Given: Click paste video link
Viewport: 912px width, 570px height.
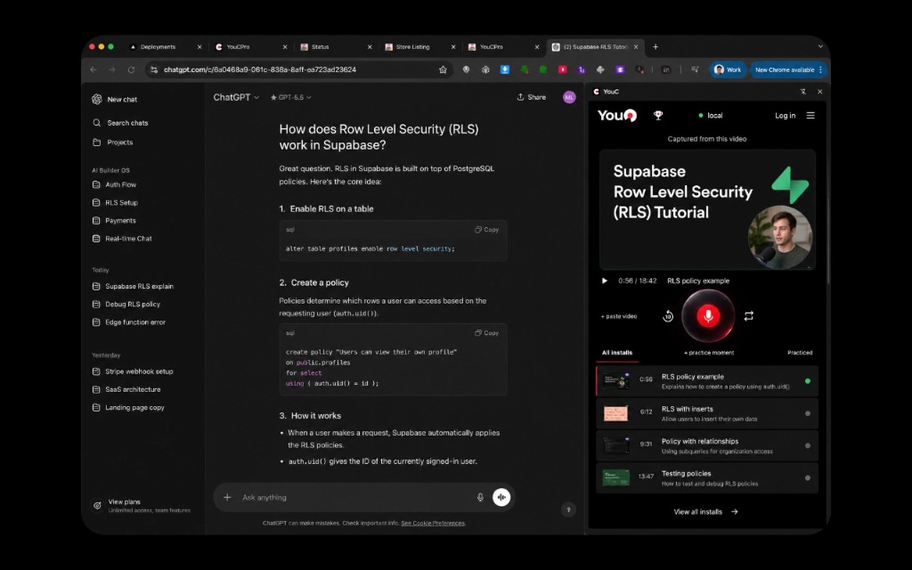Looking at the screenshot, I should 618,316.
